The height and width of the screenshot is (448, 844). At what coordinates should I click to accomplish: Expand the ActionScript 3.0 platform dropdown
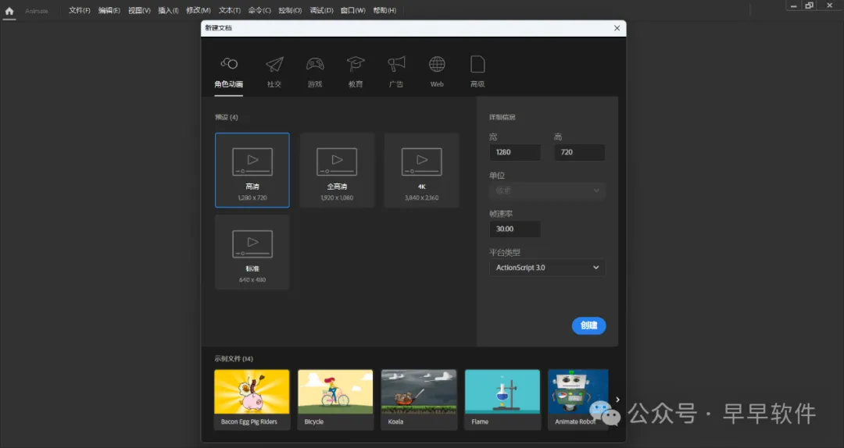tap(547, 267)
